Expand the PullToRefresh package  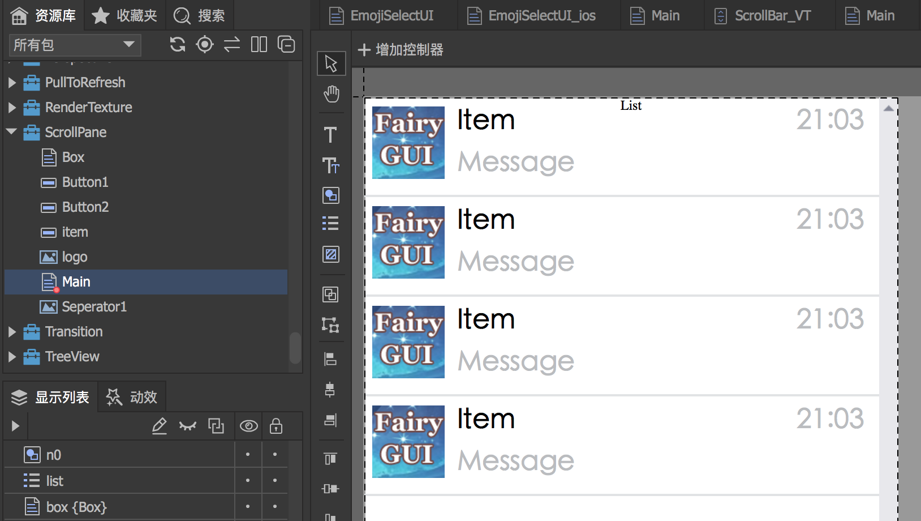pyautogui.click(x=12, y=83)
